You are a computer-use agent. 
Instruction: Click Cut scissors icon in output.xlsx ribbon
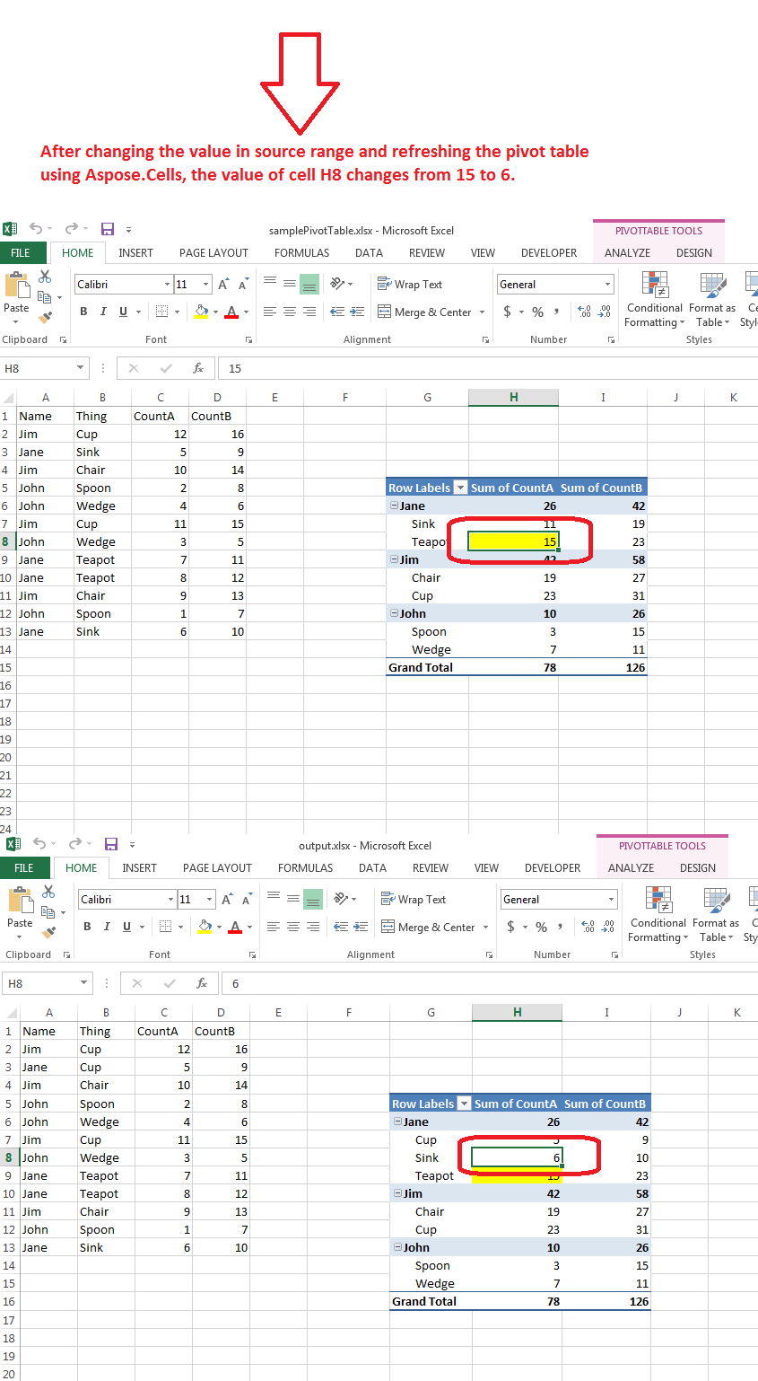coord(48,891)
